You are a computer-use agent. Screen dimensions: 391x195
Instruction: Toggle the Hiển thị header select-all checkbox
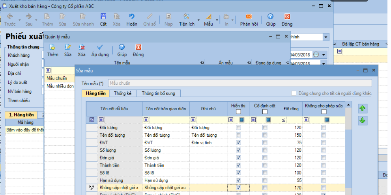238,111
